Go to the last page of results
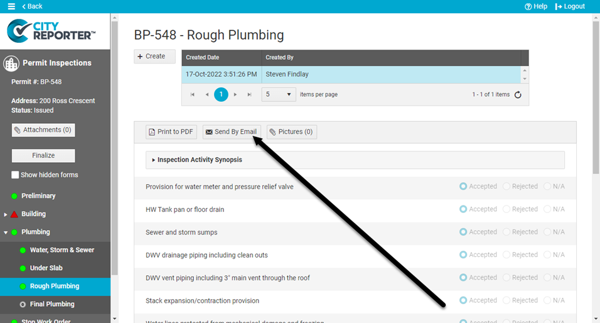This screenshot has height=323, width=600. [x=249, y=94]
